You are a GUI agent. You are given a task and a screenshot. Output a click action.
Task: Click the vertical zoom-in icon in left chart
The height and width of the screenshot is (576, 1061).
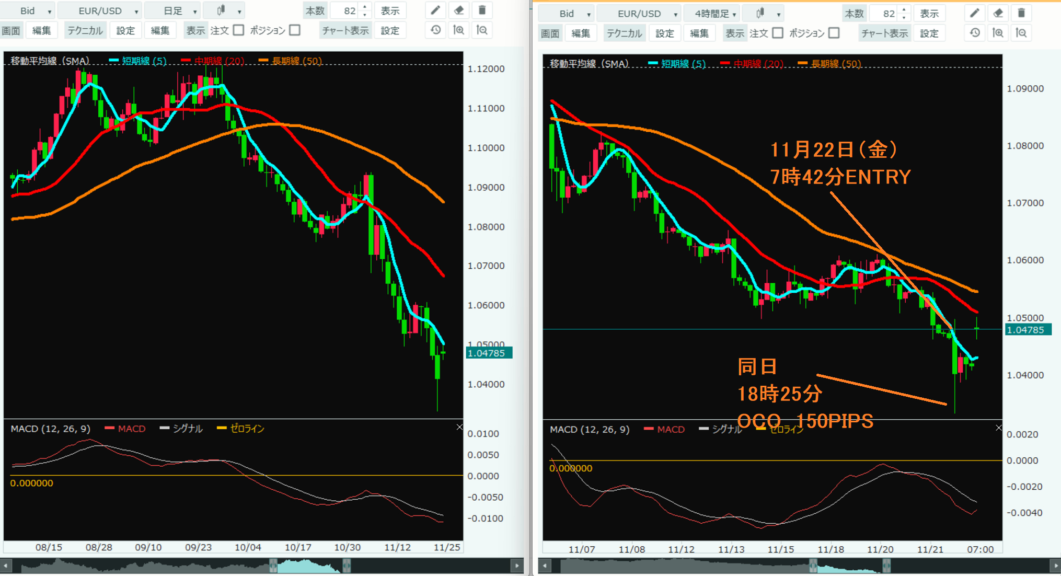click(458, 30)
